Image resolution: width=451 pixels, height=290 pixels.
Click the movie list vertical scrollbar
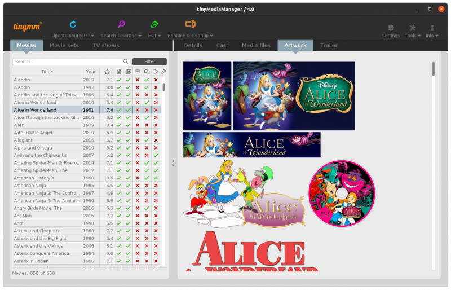coord(163,87)
